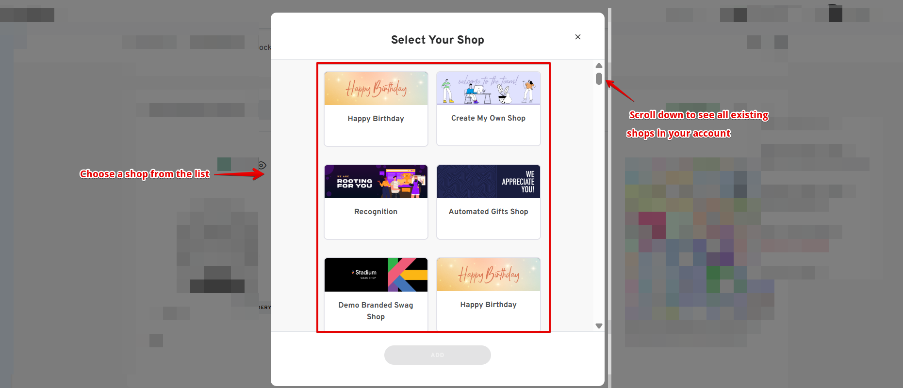This screenshot has height=388, width=903.
Task: Click the ADD button
Action: [437, 355]
